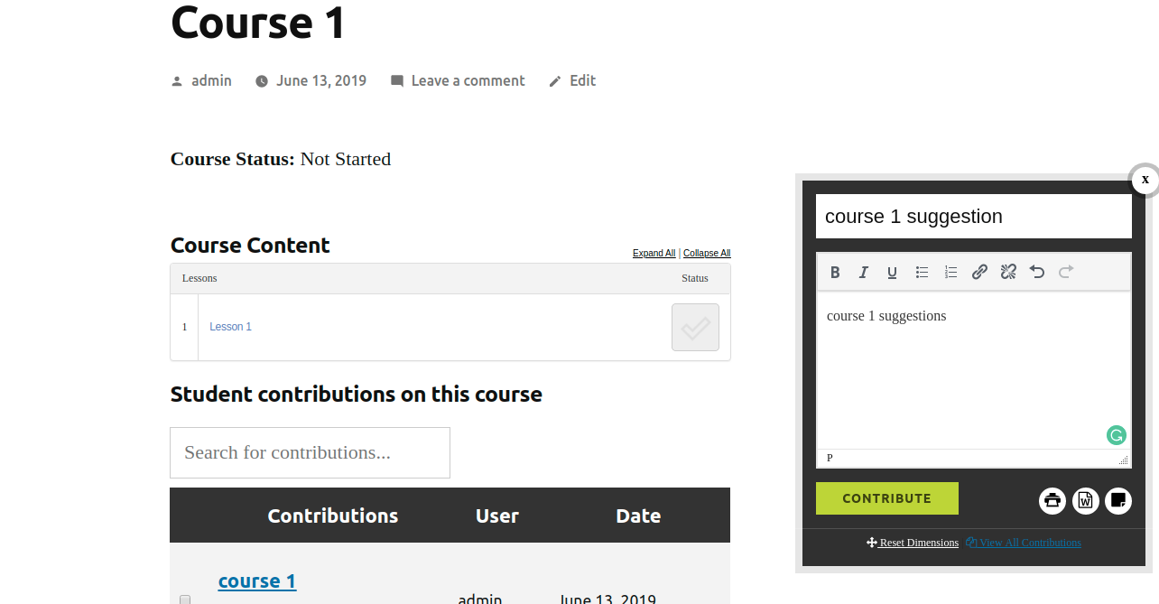Follow the Leave a comment link
This screenshot has height=604, width=1159.
[468, 80]
